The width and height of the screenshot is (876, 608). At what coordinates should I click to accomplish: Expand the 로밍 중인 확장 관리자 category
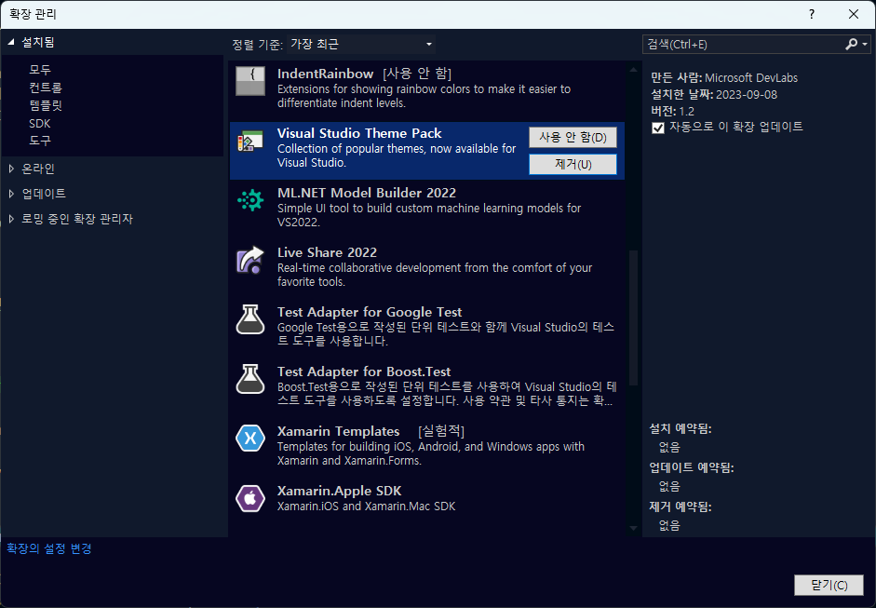(11, 219)
